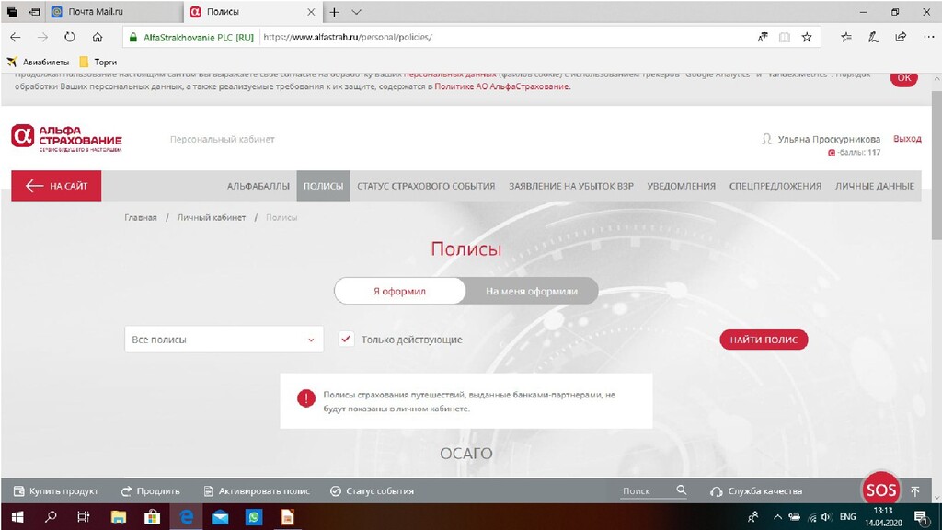This screenshot has width=942, height=530.
Task: Add page to favorites star icon
Action: tap(807, 37)
